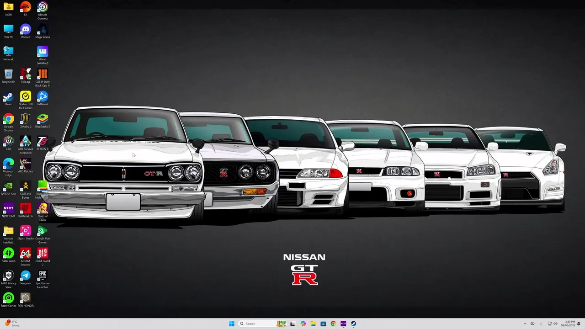Select the Chivalry 2 desktop icon

tap(26, 121)
